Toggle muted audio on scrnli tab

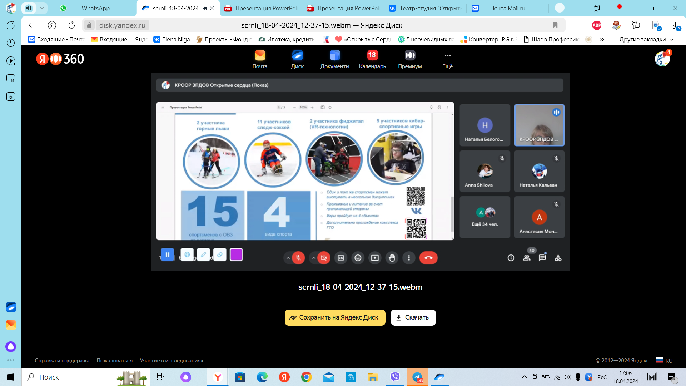pos(204,8)
